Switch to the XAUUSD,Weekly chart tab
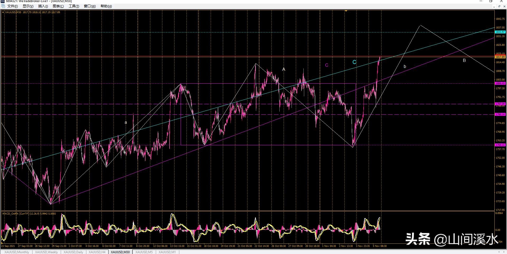The height and width of the screenshot is (254, 507). click(x=46, y=252)
